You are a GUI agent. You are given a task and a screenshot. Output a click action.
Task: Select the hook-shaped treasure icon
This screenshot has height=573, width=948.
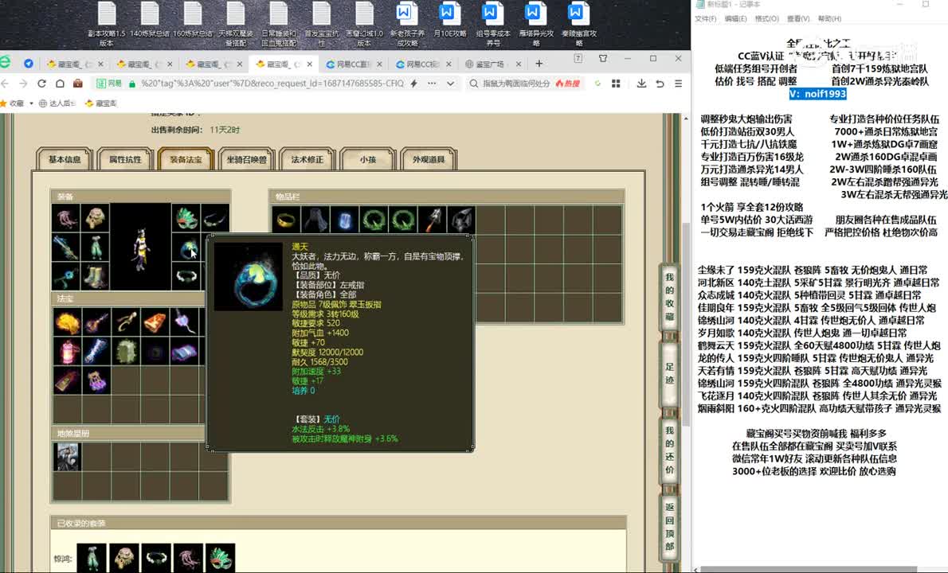tap(126, 323)
